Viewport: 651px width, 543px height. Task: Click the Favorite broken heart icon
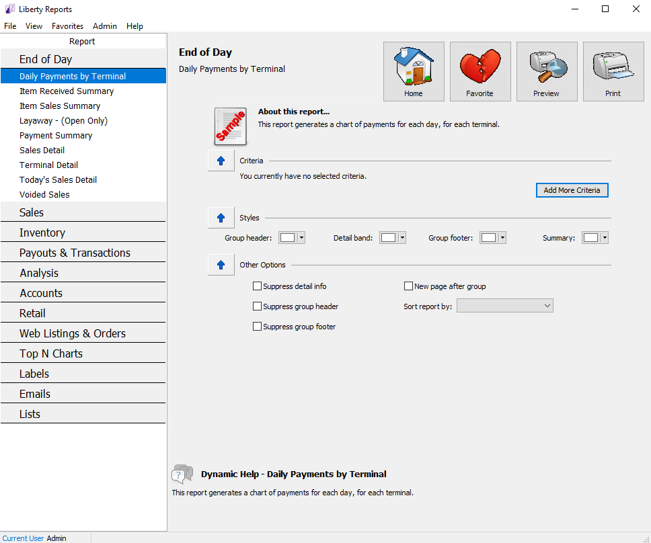click(x=480, y=71)
